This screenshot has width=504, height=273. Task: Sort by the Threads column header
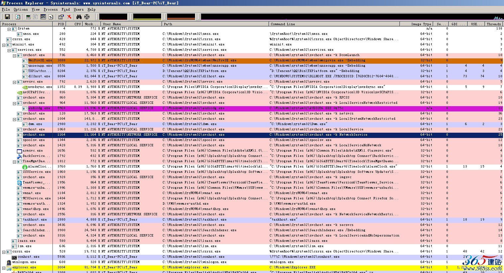pos(494,24)
